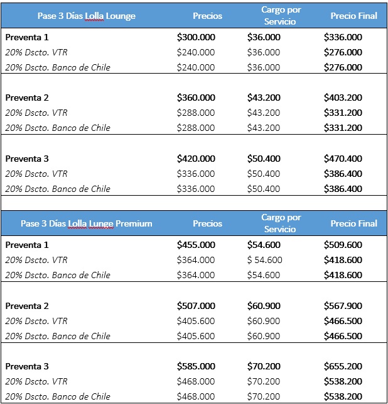The image size is (388, 404).
Task: Click "Cargo por Servicio" header in Premium table
Action: (x=281, y=223)
